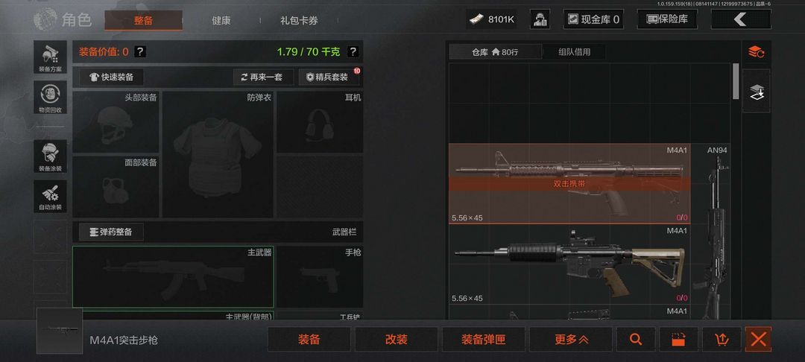The height and width of the screenshot is (362, 805).
Task: Switch to the 健康 tab
Action: click(x=221, y=21)
